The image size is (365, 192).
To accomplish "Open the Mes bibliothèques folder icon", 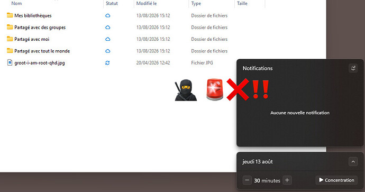I will click(10, 15).
